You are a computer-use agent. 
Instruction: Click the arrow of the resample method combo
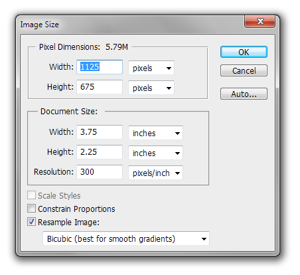[x=204, y=239]
